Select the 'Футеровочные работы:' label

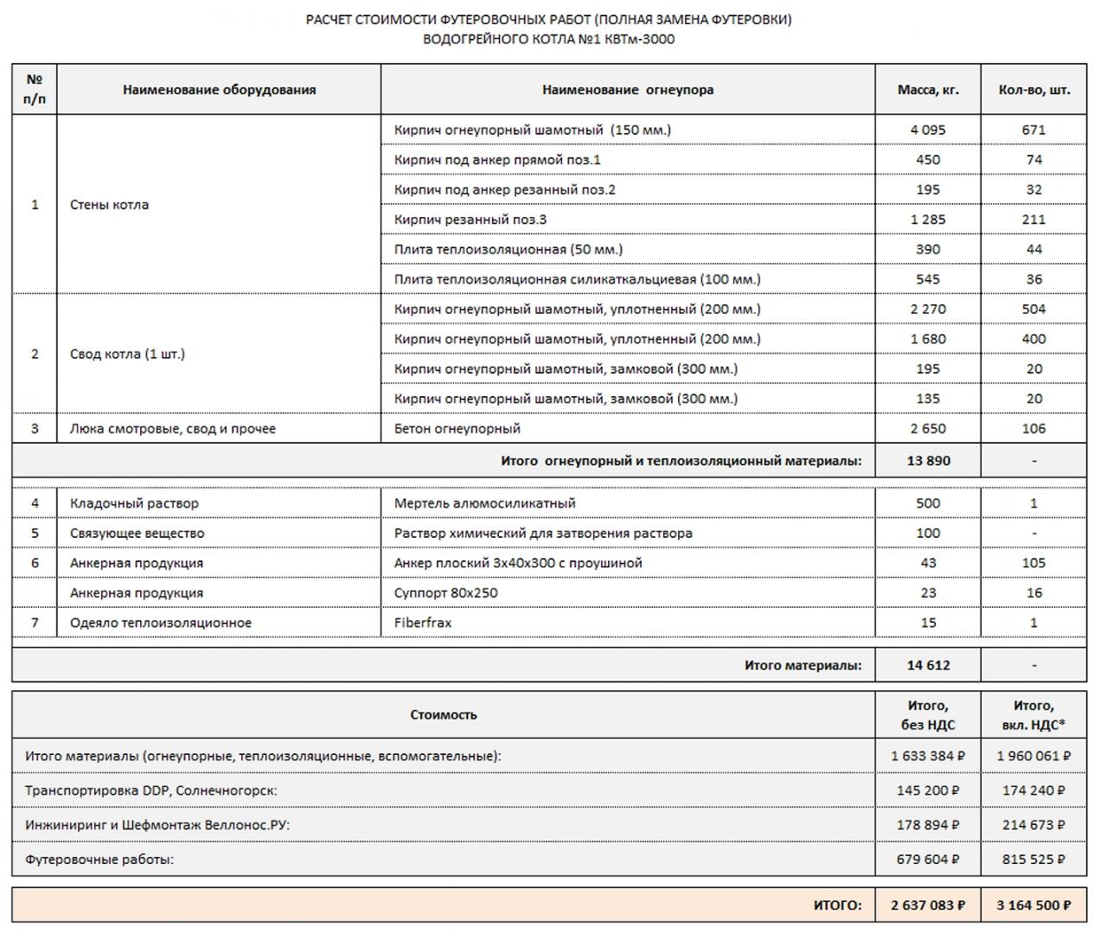point(99,860)
